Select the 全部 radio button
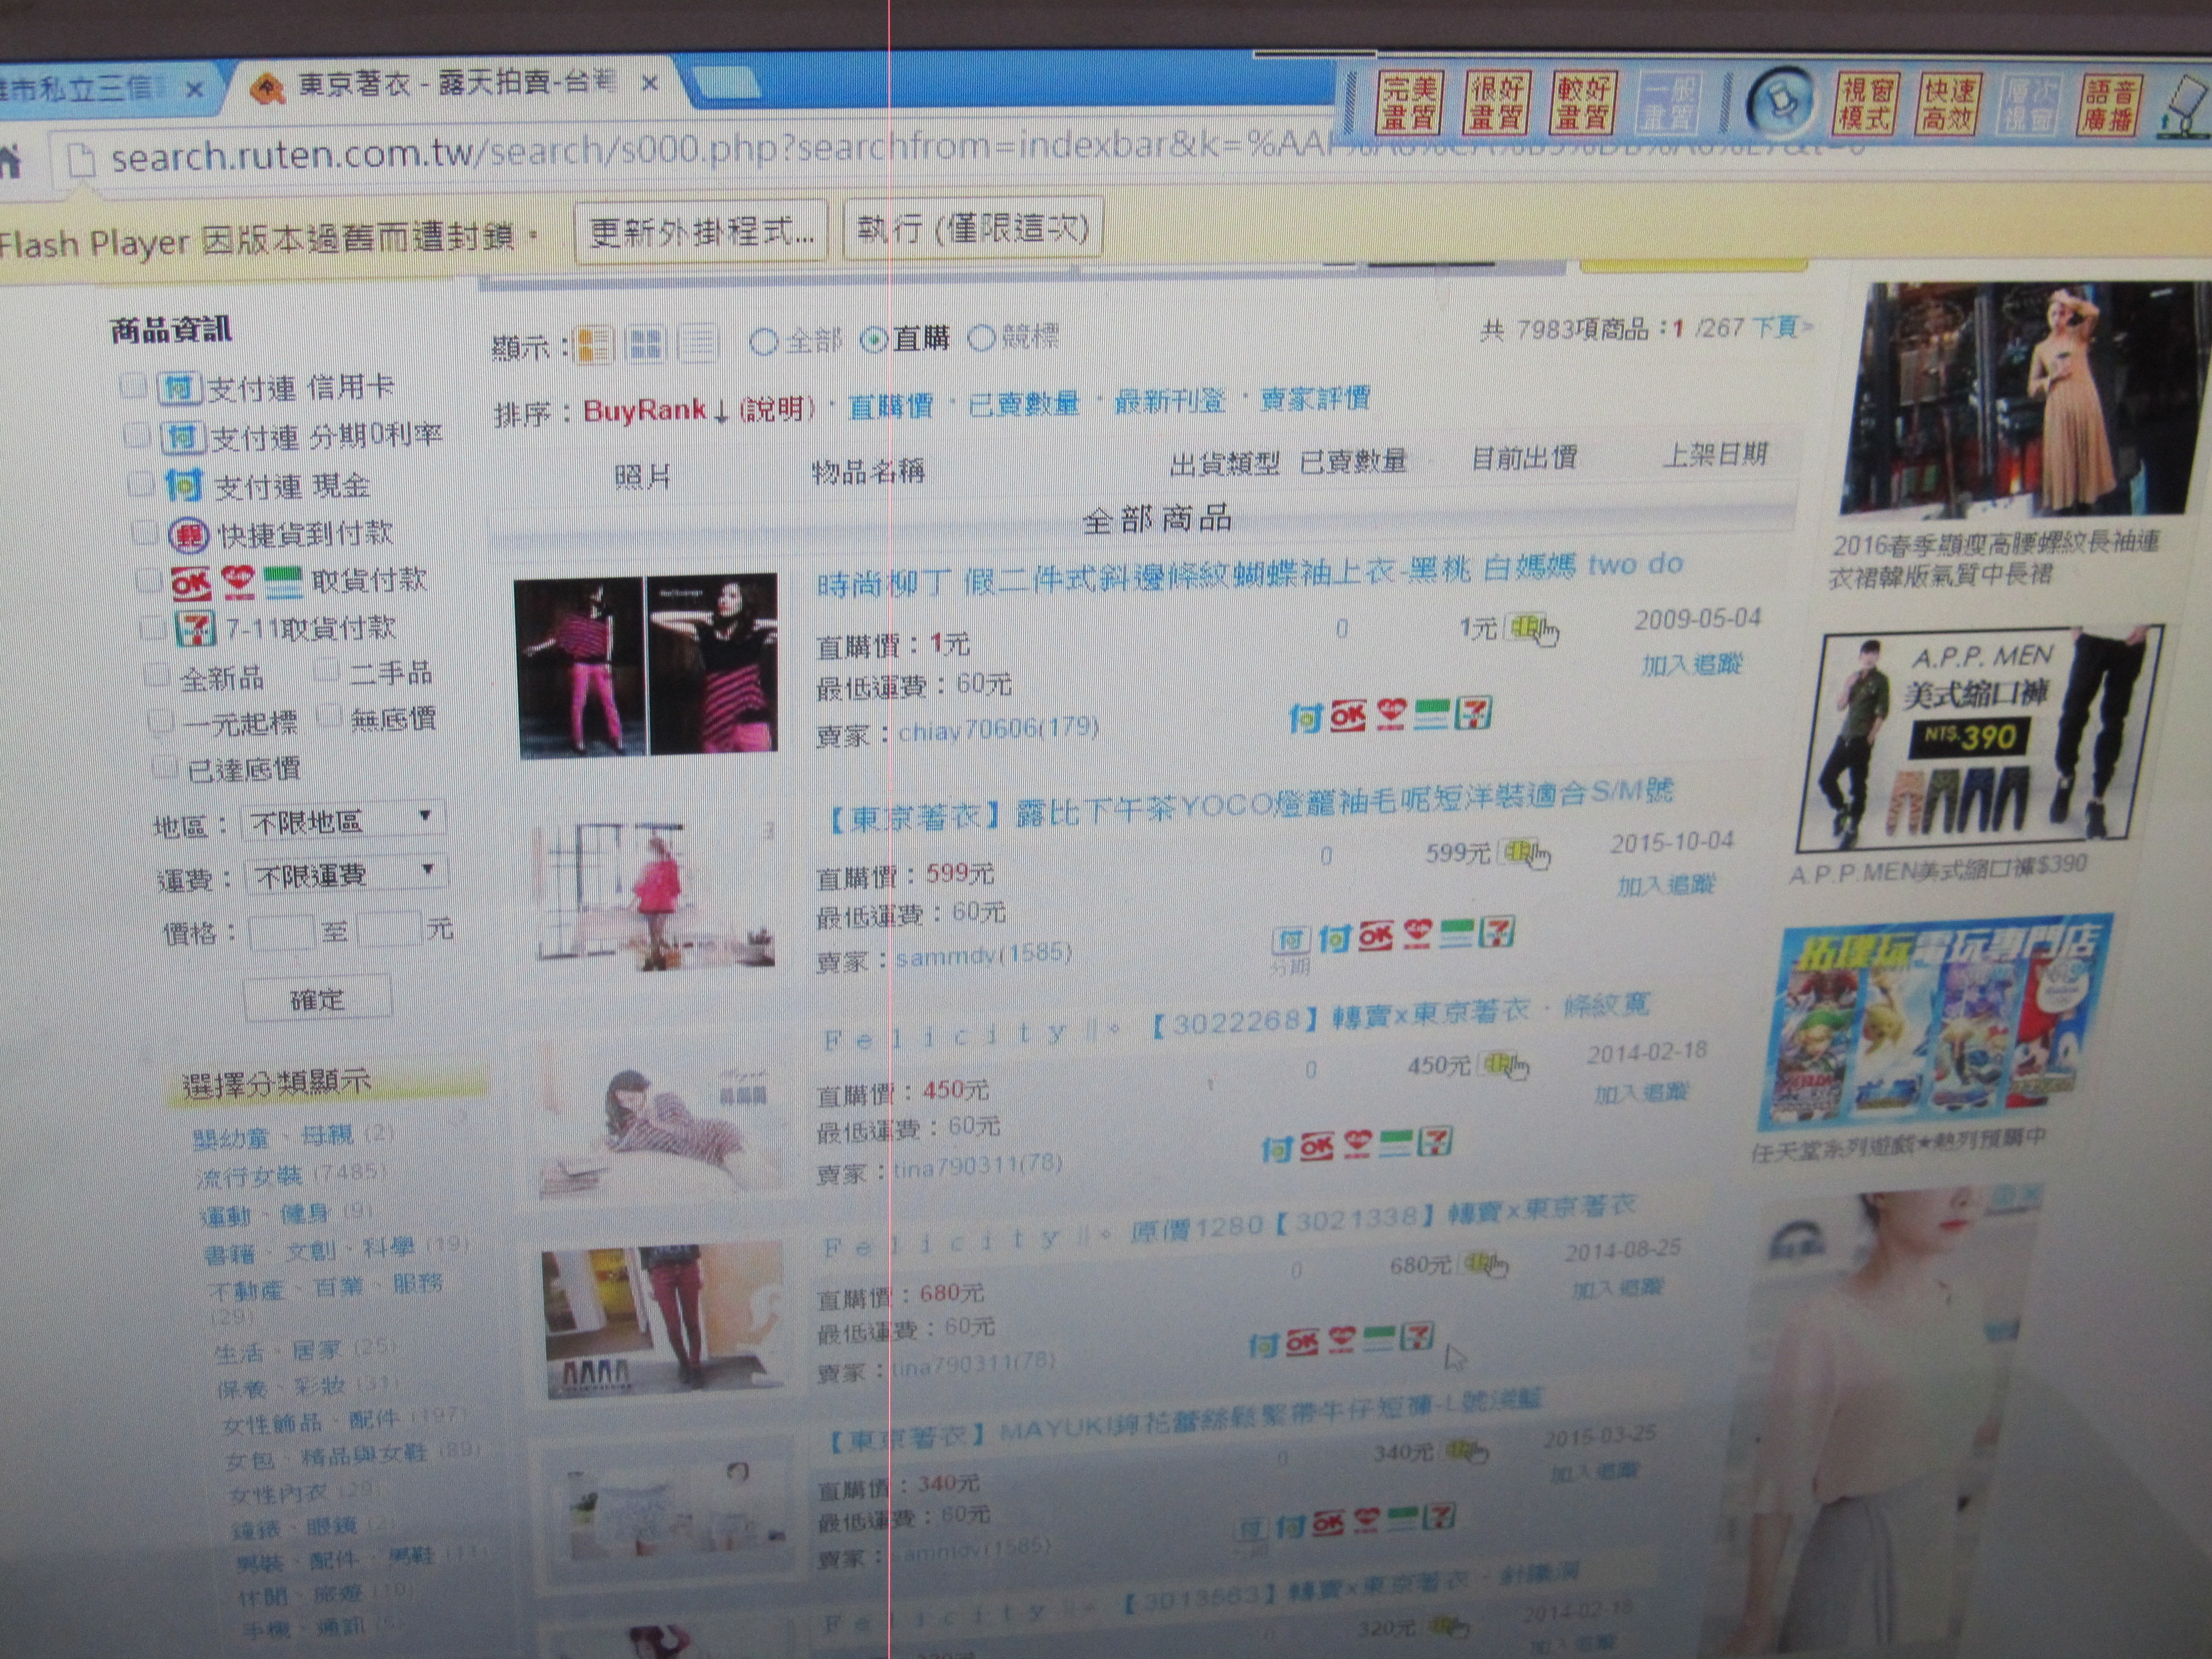2212x1659 pixels. 763,343
